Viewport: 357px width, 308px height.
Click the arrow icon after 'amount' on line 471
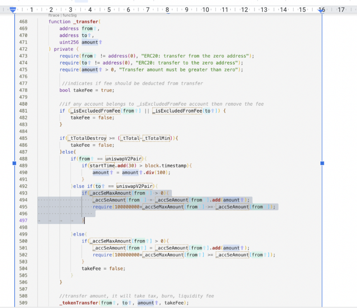[101, 42]
